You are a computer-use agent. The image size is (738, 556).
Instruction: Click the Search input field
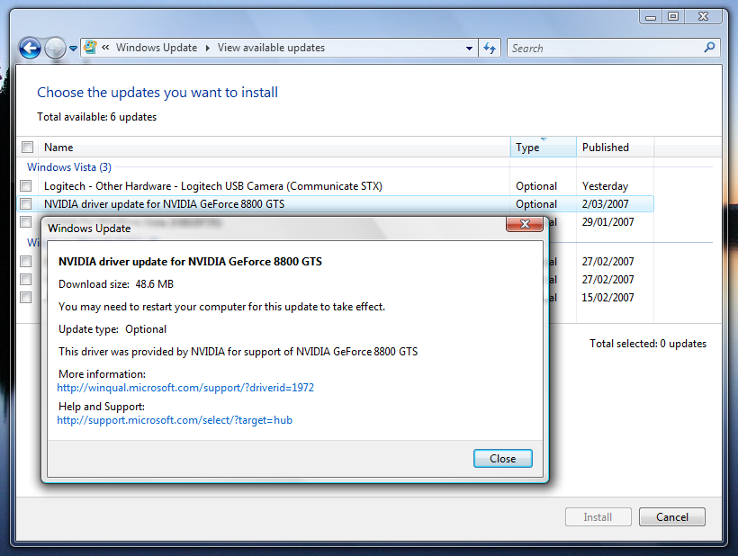tap(605, 48)
